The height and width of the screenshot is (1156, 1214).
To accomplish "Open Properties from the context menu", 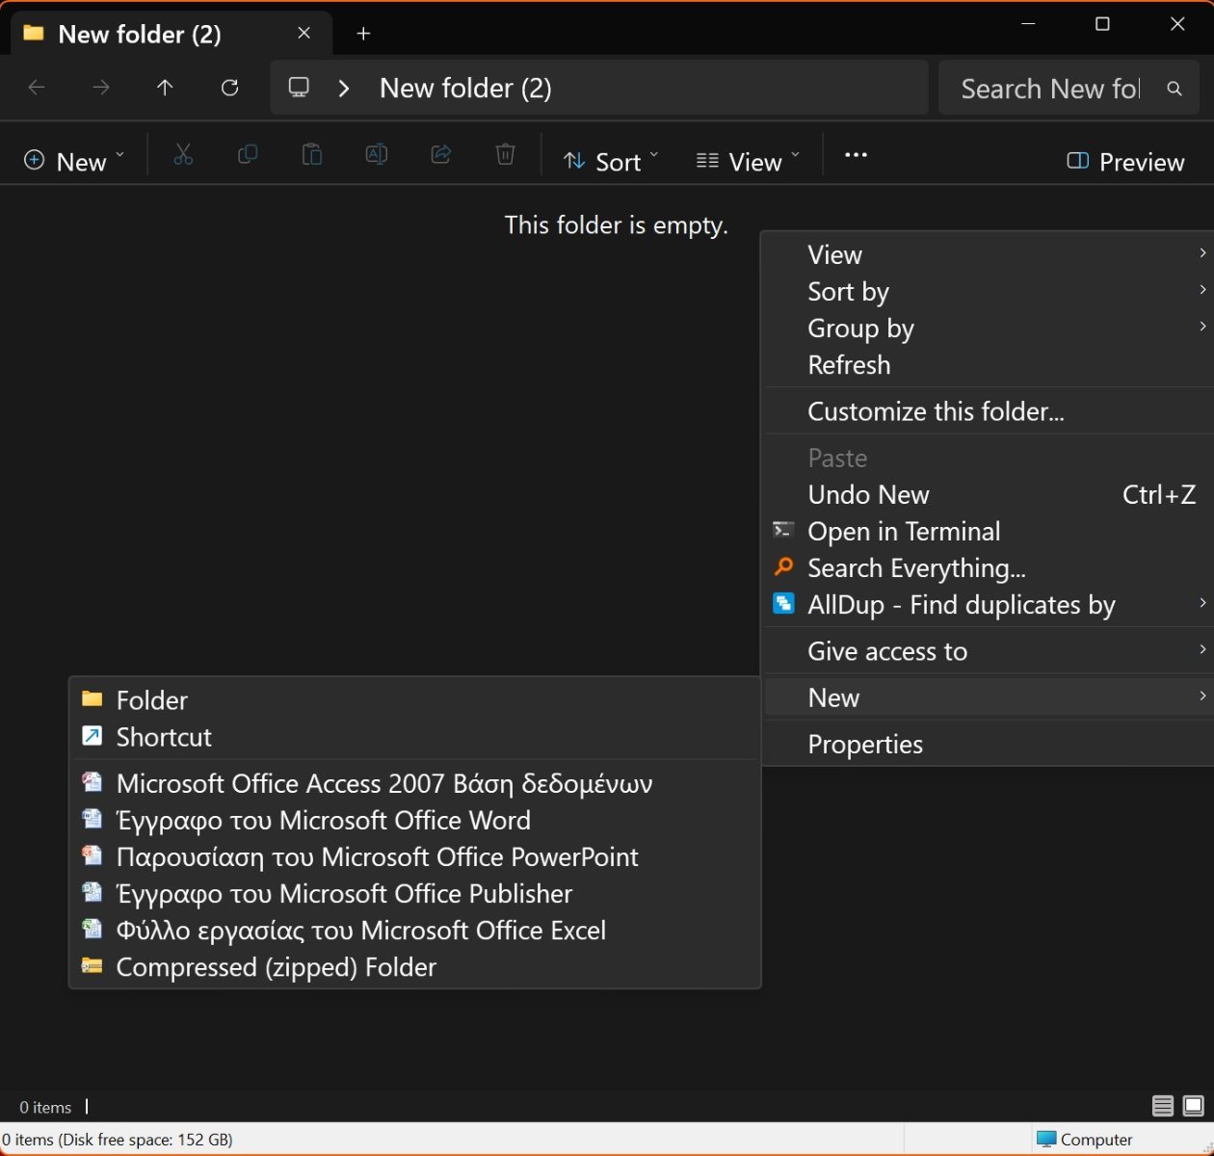I will [989, 744].
